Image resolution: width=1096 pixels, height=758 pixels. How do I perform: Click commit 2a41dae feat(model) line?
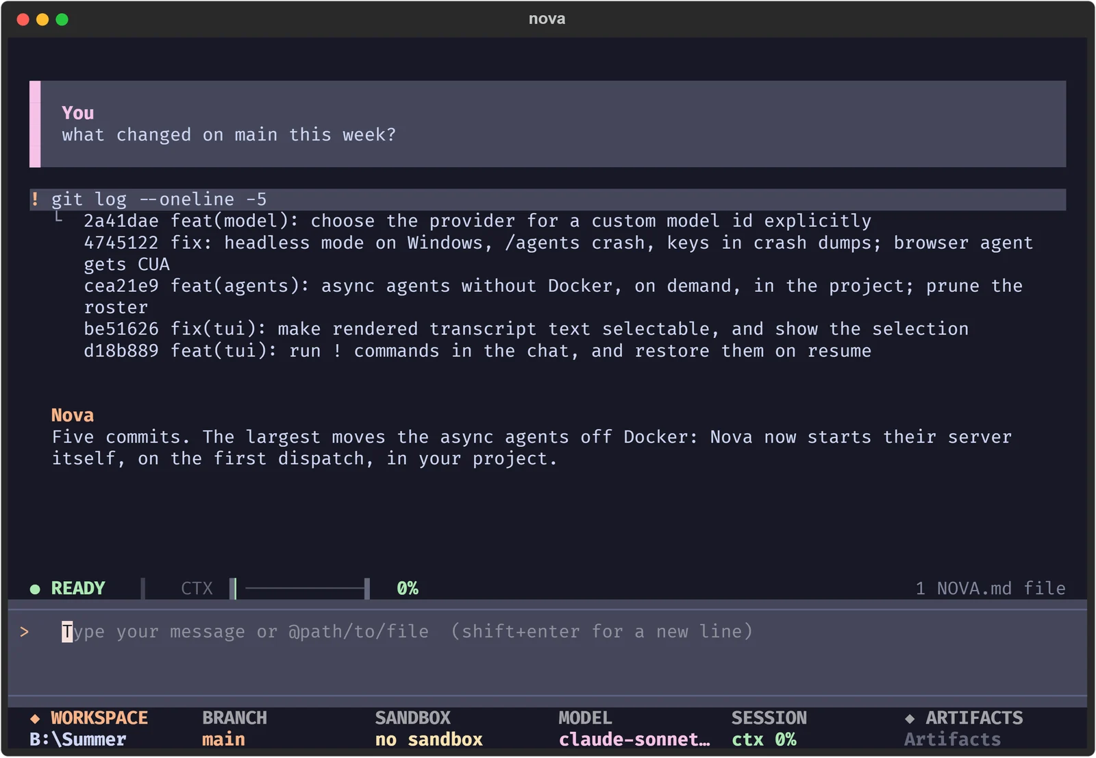click(x=477, y=221)
